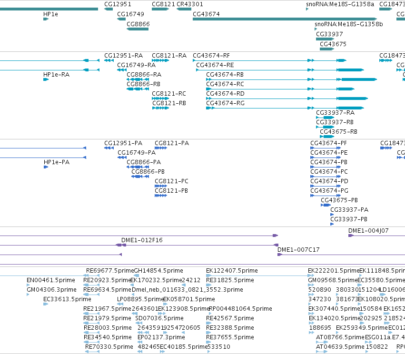The height and width of the screenshot is (354, 405).
Task: Click the HP1e gene label
Action: click(x=50, y=14)
